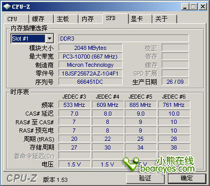The width and height of the screenshot is (210, 186).
Task: Click the tRAS value 28 cell
Action: tap(174, 139)
